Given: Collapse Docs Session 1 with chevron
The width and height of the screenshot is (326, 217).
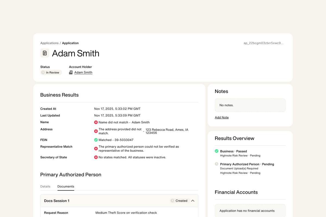Looking at the screenshot, I should tap(193, 201).
